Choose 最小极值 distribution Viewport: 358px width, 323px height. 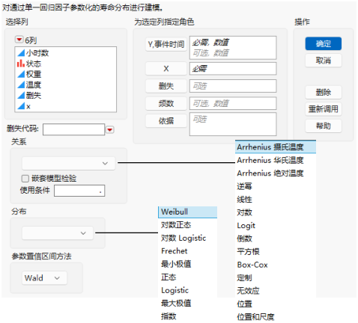188,264
